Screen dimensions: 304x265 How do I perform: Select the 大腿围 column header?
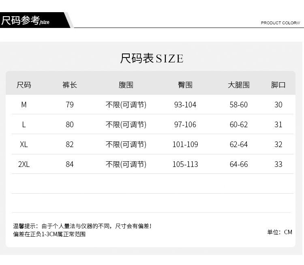[239, 85]
